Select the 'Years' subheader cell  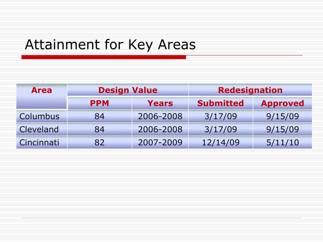(160, 103)
